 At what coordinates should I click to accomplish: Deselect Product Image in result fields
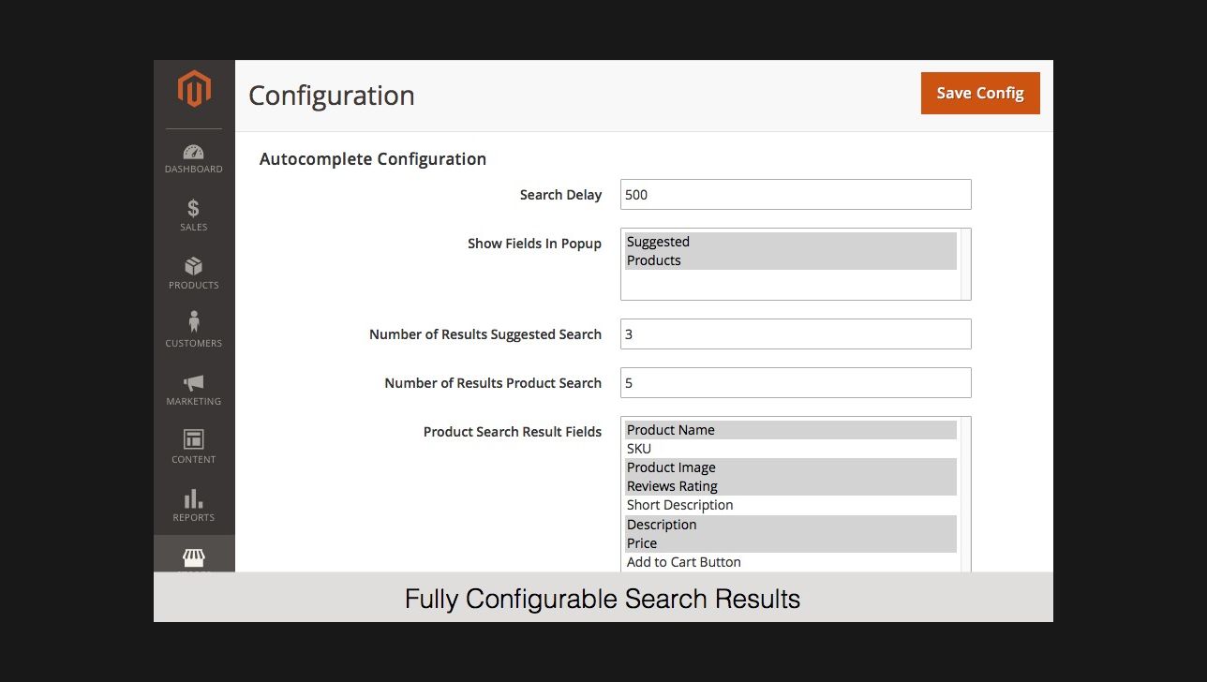click(x=671, y=467)
